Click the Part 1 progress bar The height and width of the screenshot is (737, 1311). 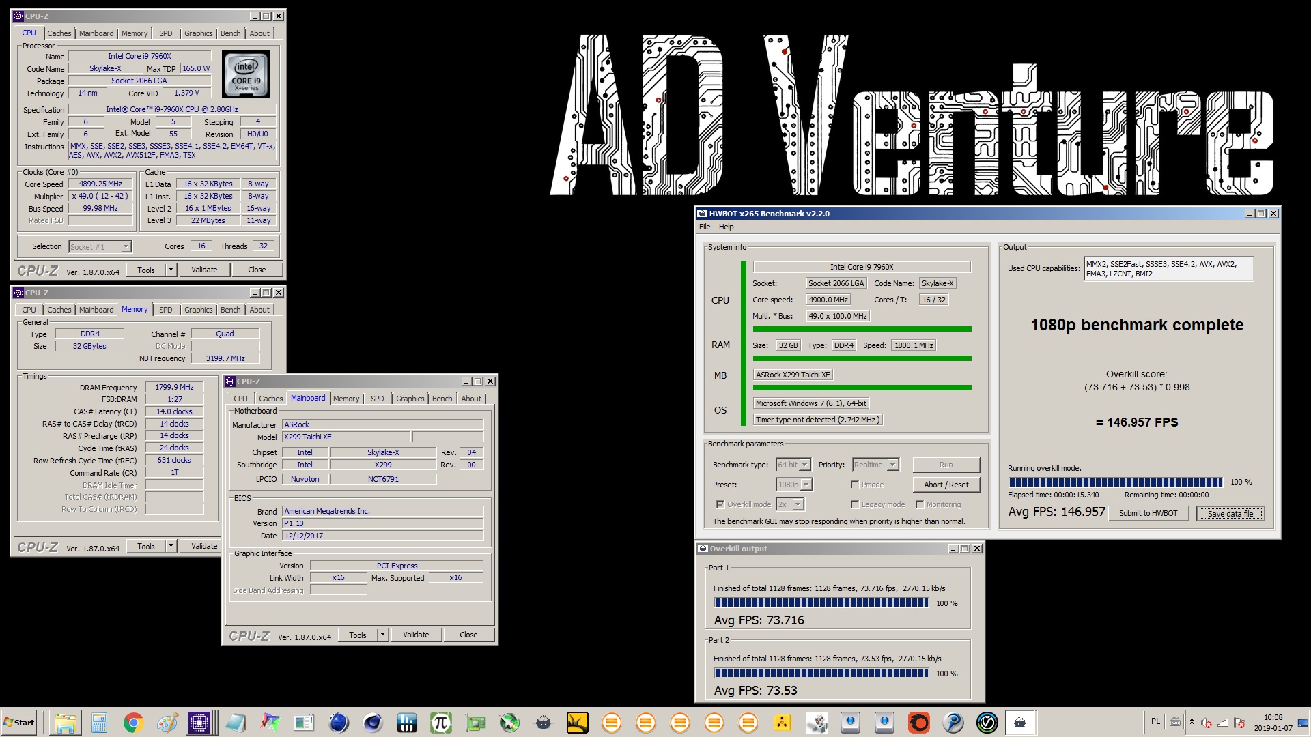click(821, 603)
